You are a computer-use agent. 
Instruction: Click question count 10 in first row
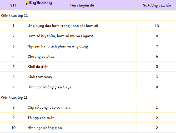[157, 26]
